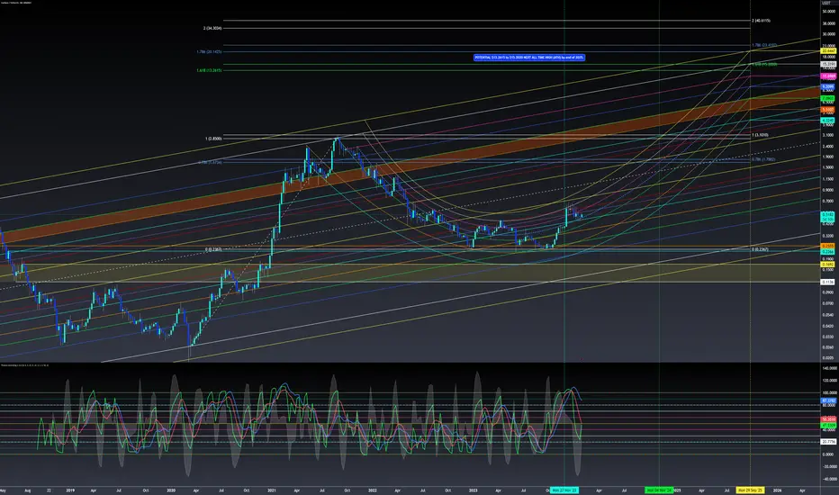839x495 pixels.
Task: Click the white 20.7756 oscillator value tag
Action: click(x=828, y=442)
